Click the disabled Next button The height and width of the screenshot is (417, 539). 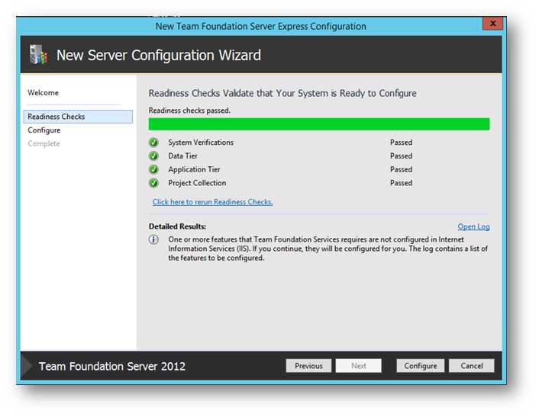tap(358, 366)
